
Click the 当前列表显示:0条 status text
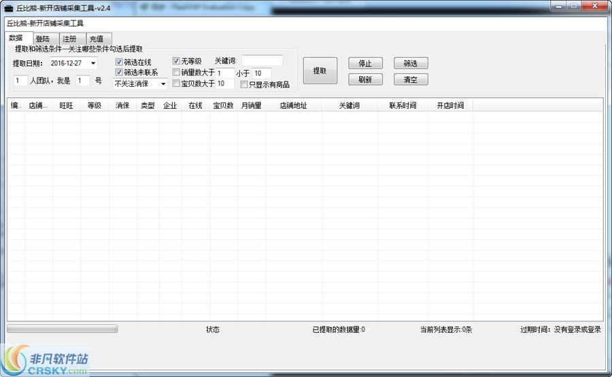tap(445, 329)
